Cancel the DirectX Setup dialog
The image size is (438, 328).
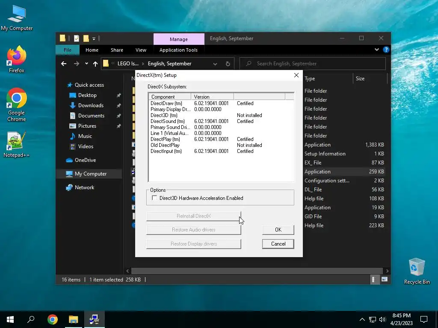(278, 244)
